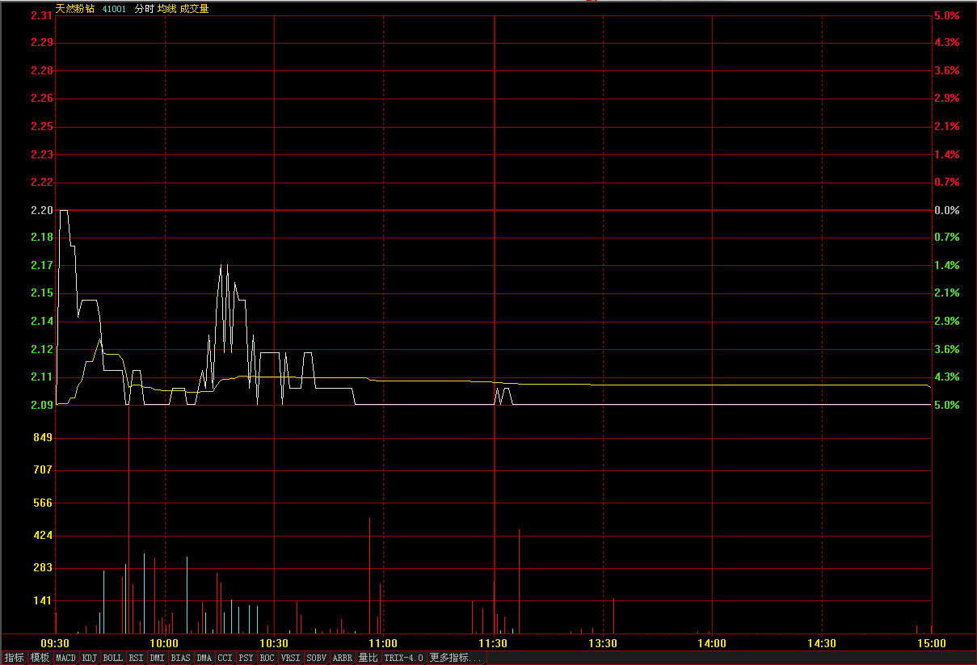Open the 指标 tab

coord(14,658)
